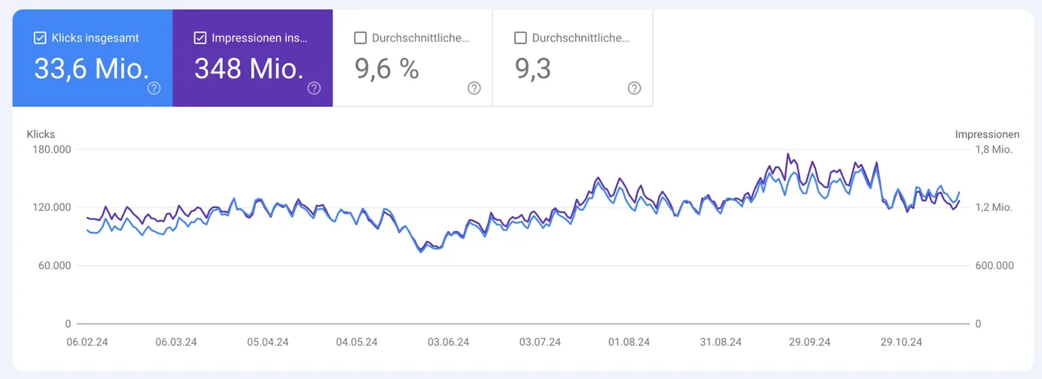The width and height of the screenshot is (1042, 379).
Task: Click the 31.08.24 date label
Action: (x=720, y=343)
